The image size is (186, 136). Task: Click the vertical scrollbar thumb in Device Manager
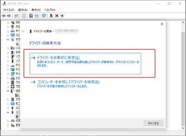pos(183,79)
